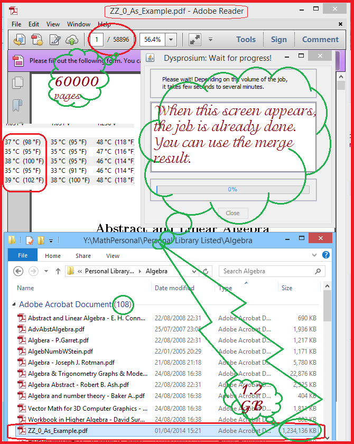Screen dimensions: 354x444
Task: Select the ZZ_0_As_Example.pdf file
Action: [x=166, y=430]
